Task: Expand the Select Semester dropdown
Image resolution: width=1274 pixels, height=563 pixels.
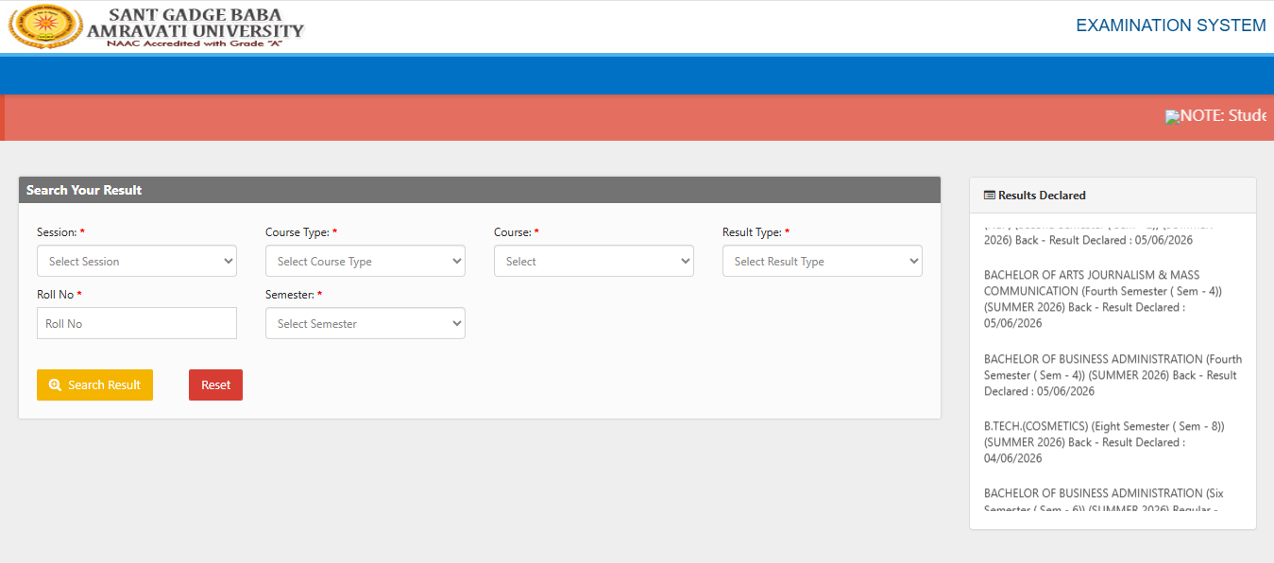Action: pos(365,323)
